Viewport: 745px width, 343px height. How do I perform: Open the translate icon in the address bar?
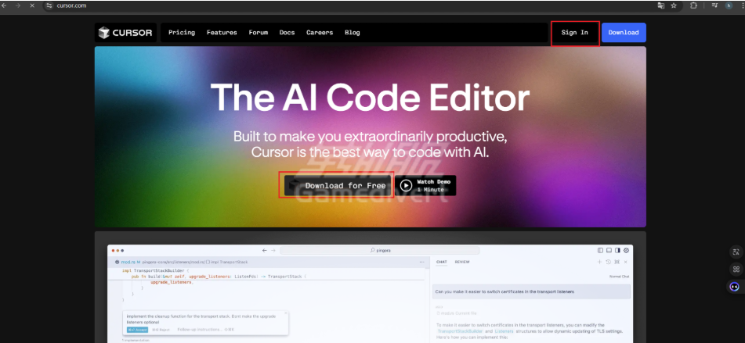point(661,5)
